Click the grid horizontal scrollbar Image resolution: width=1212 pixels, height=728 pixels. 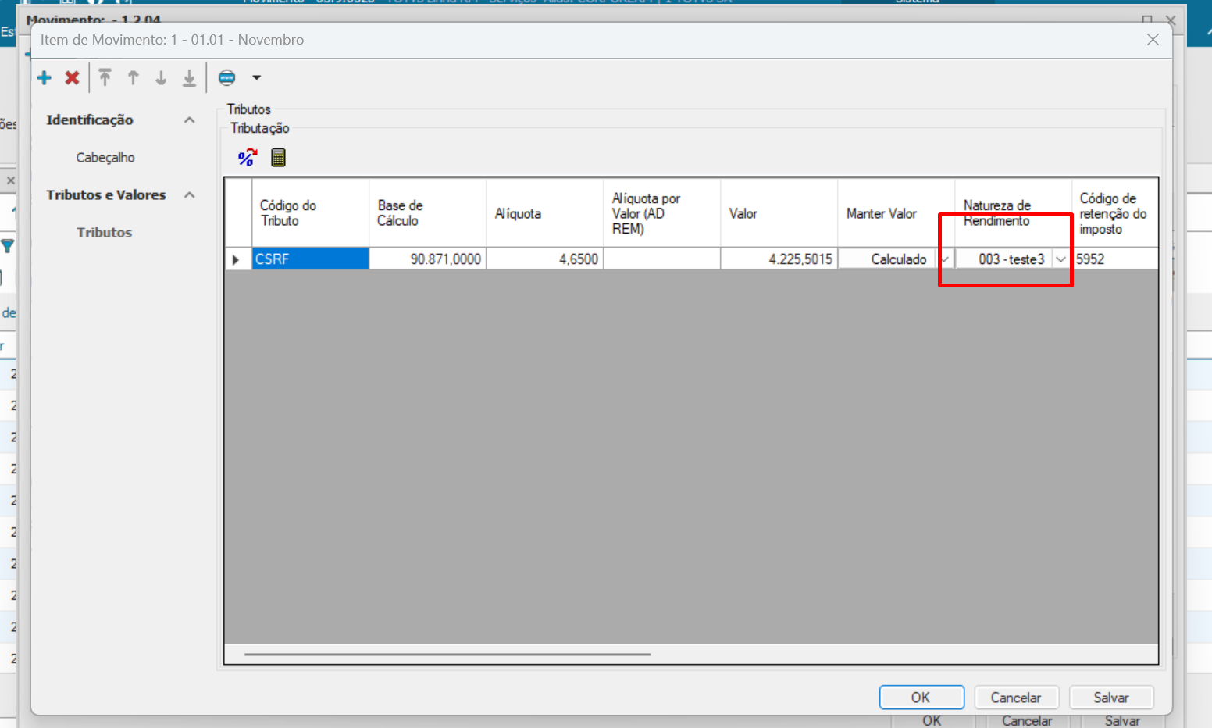[x=447, y=654]
